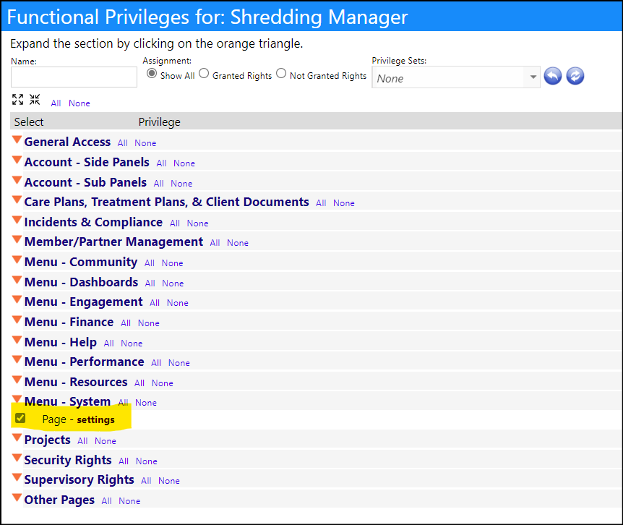Click the Other Pages section heading
Viewport: 623px width, 525px height.
[59, 500]
